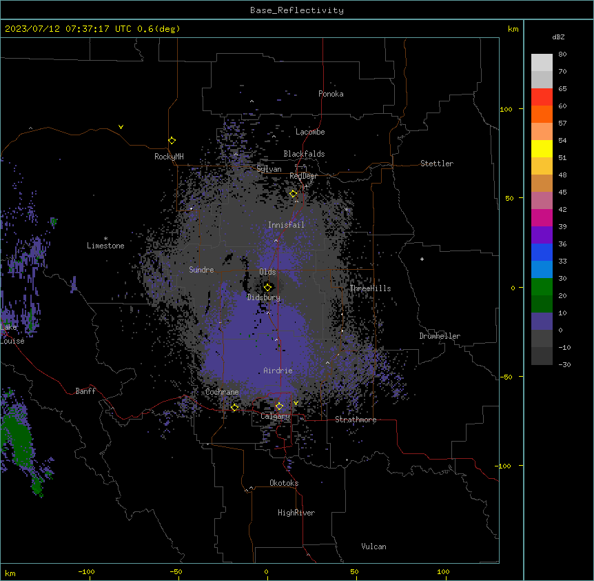The image size is (594, 581).
Task: Click the Banff label
Action: tap(85, 391)
